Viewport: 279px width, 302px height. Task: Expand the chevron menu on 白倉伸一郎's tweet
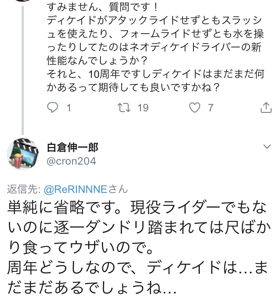click(267, 147)
